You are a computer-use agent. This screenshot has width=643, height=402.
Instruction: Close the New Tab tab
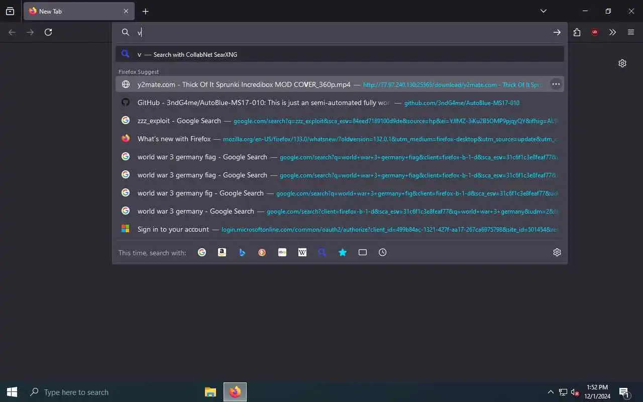click(x=126, y=11)
